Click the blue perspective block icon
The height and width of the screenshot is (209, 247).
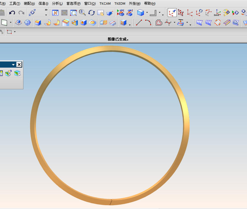[110, 13]
